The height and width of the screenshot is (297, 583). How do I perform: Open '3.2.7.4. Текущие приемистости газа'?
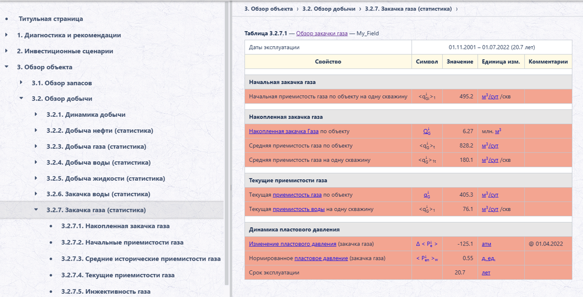pyautogui.click(x=118, y=275)
